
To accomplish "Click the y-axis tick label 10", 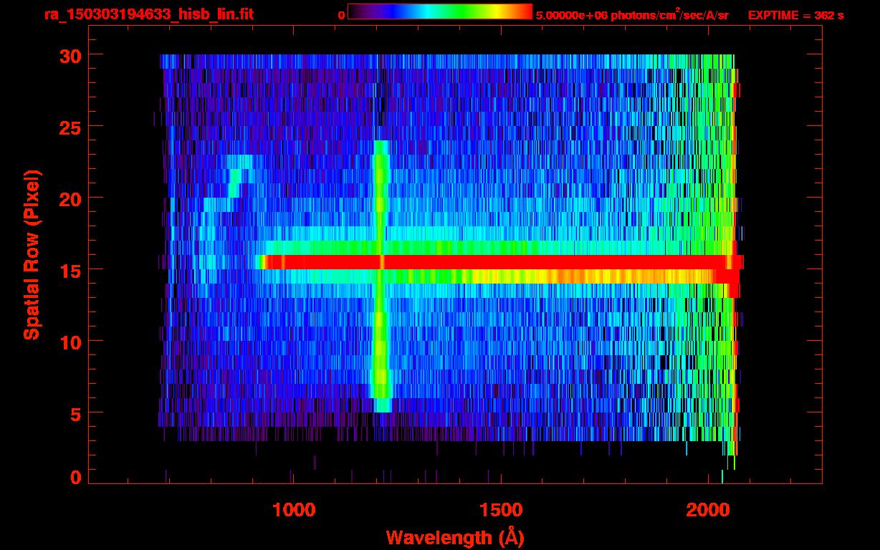I will (x=70, y=342).
